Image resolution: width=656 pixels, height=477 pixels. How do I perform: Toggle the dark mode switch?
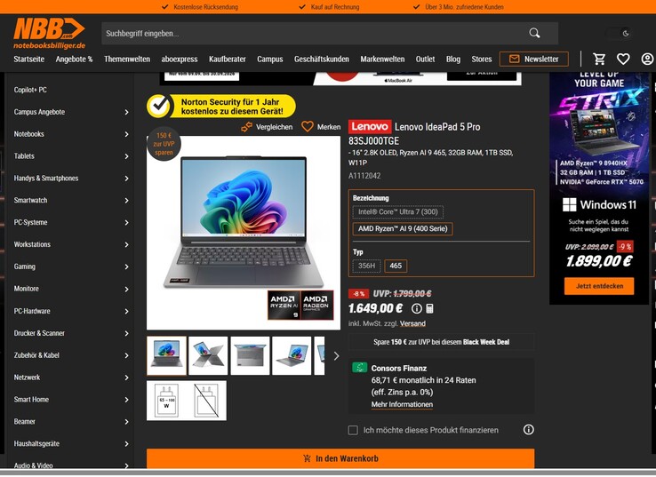click(x=620, y=33)
